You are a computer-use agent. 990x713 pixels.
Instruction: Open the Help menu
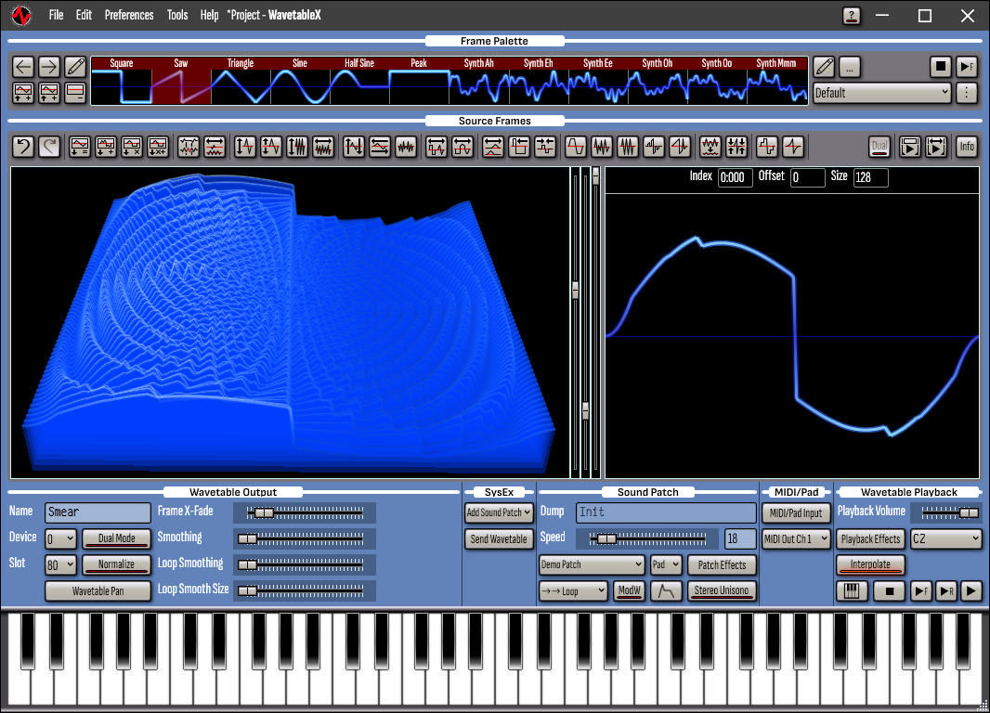[x=209, y=15]
